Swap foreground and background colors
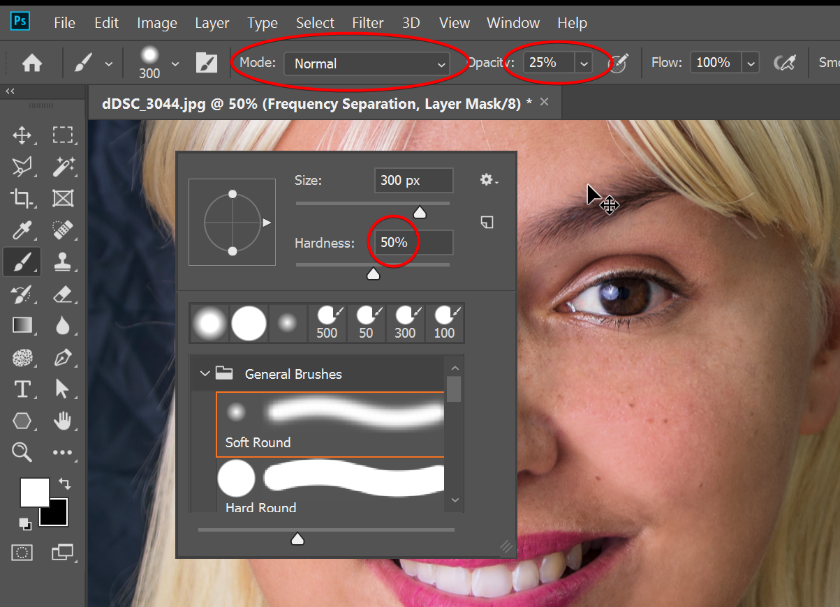Viewport: 840px width, 607px height. pos(64,483)
